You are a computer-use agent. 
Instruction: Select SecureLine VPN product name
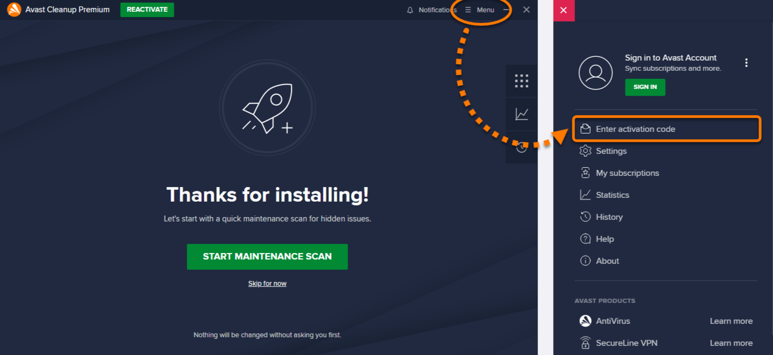click(x=627, y=343)
